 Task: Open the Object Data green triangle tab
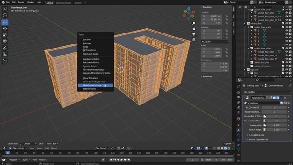pos(239,150)
